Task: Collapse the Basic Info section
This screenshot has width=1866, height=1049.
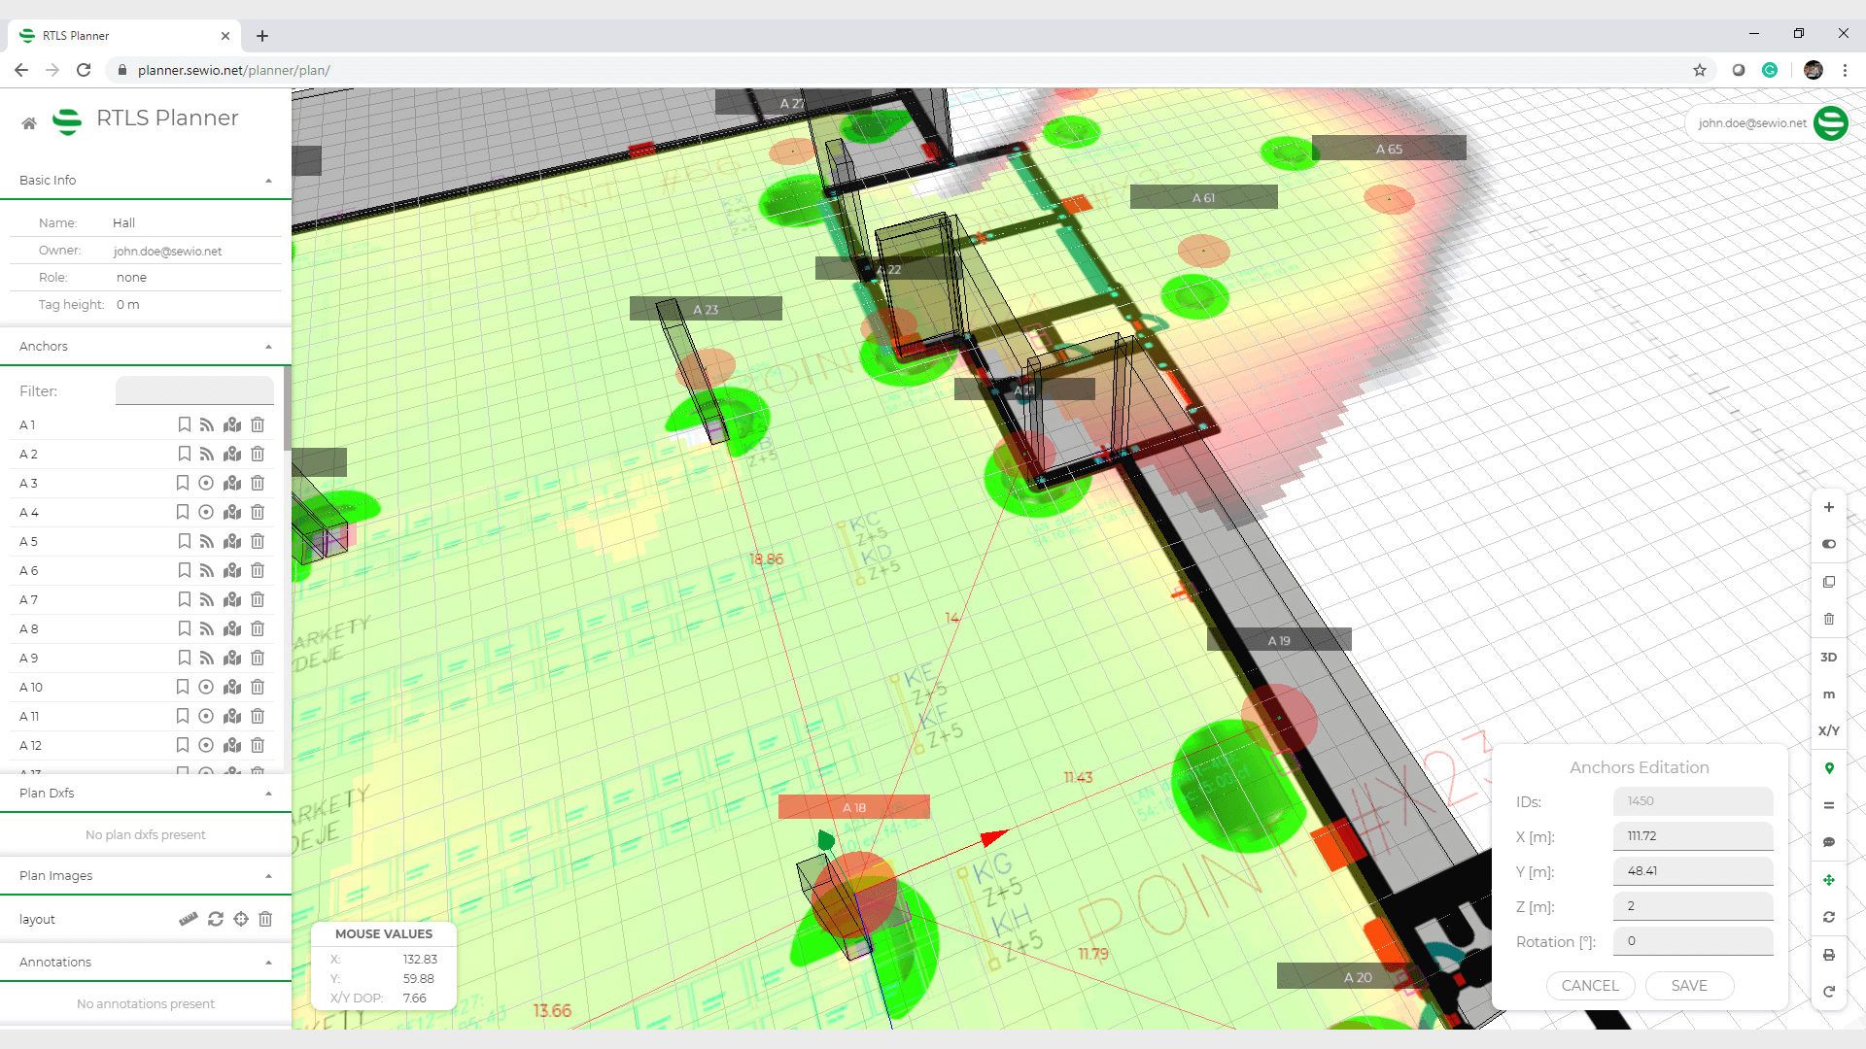Action: pos(268,181)
